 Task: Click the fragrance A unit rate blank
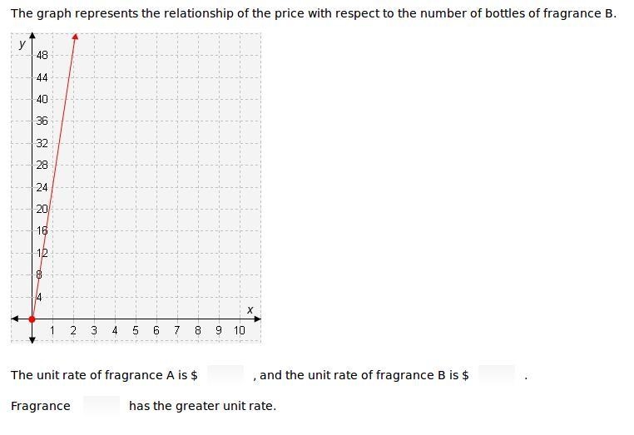coord(225,375)
